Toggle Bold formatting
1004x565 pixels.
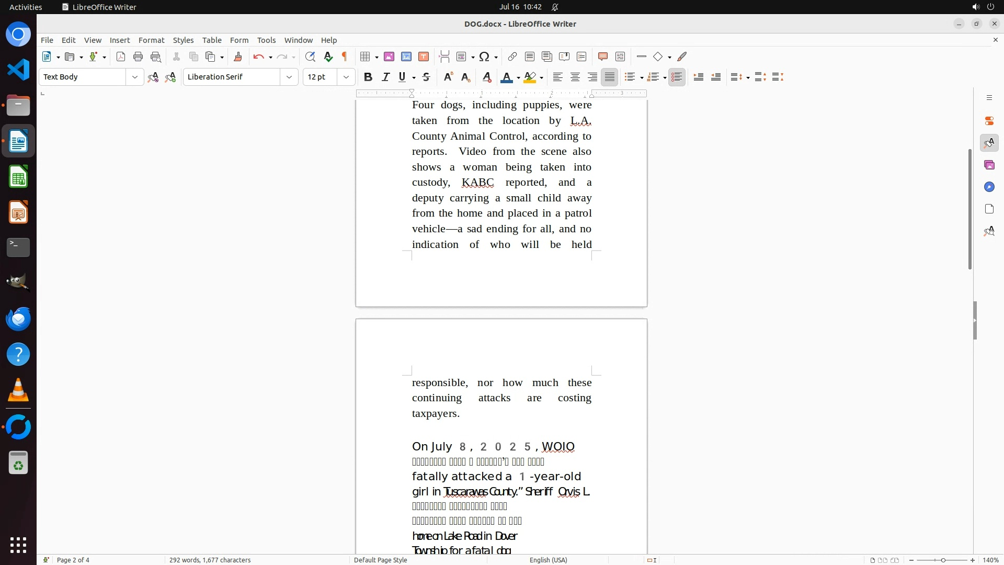[368, 77]
